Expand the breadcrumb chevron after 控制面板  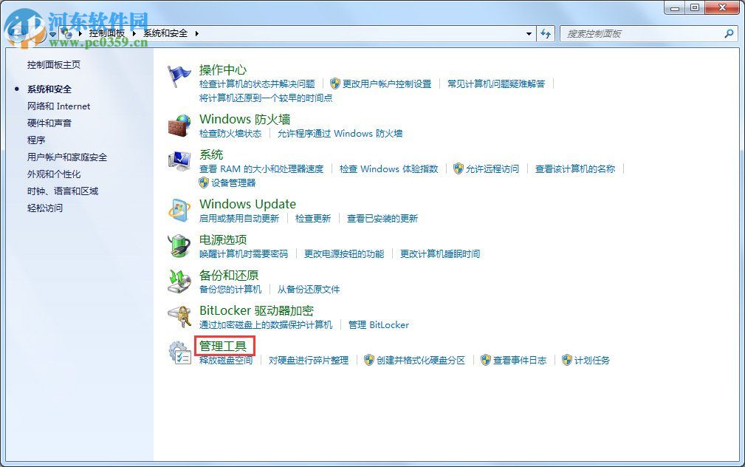(x=133, y=33)
